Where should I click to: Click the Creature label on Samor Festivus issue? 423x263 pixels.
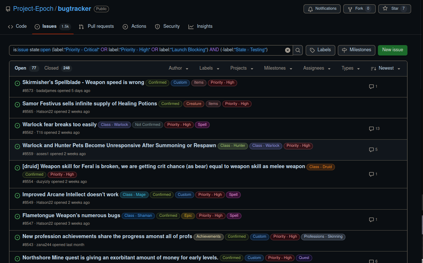click(x=194, y=104)
